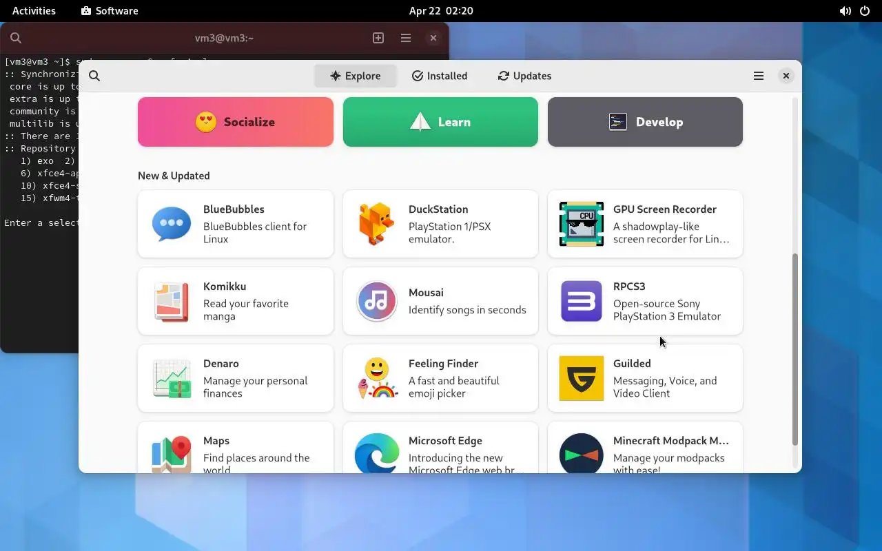Switch to the Explore tab
The height and width of the screenshot is (551, 882).
coord(355,76)
